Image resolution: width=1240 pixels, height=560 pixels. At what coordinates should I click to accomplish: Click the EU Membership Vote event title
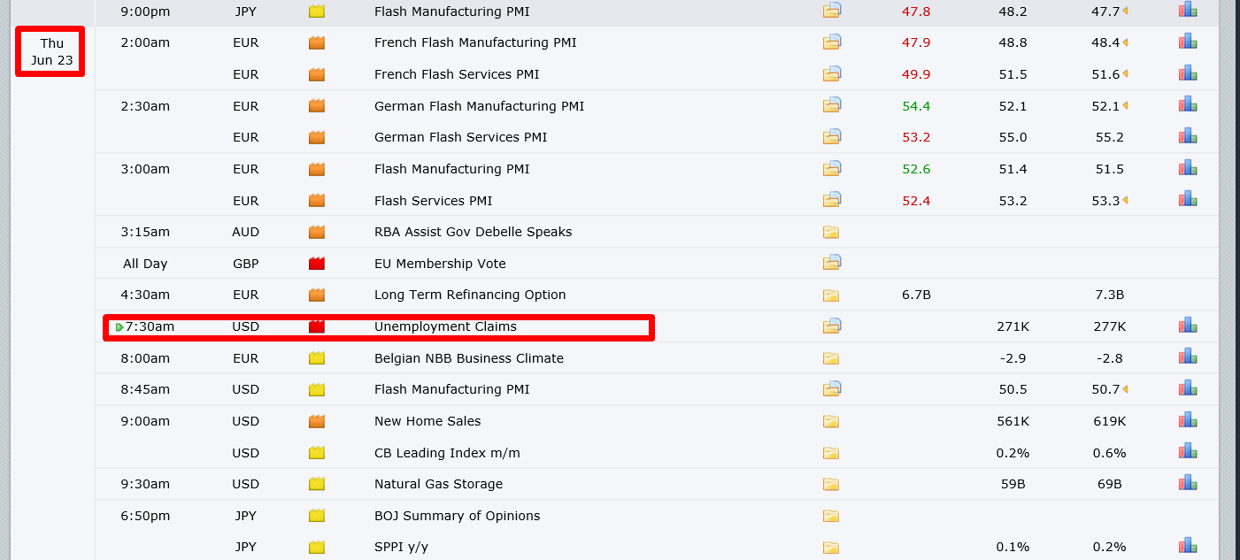(x=440, y=264)
